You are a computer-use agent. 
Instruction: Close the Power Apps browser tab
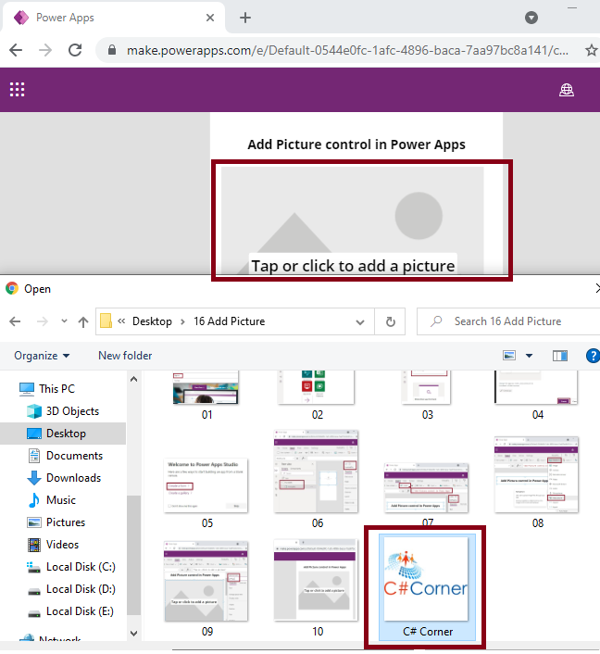coord(210,18)
